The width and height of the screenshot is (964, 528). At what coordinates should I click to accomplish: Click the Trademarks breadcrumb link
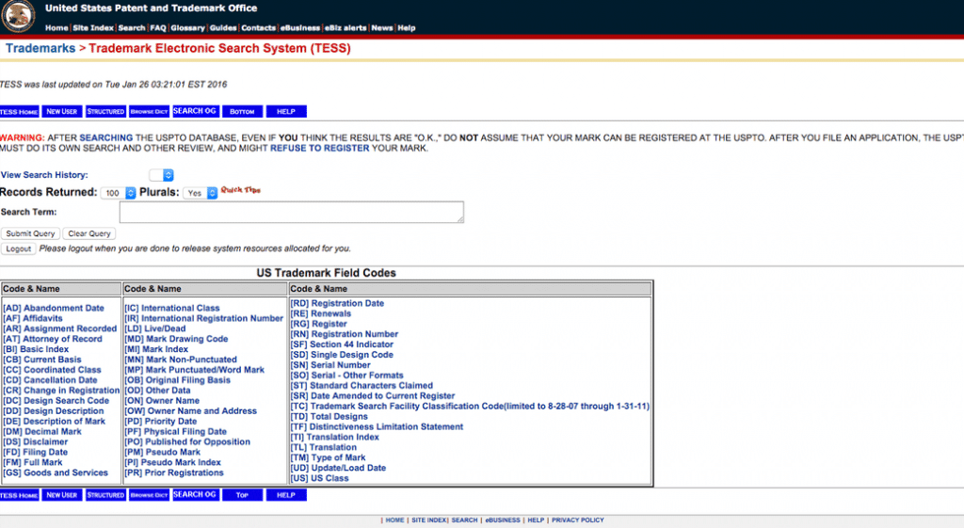click(40, 49)
